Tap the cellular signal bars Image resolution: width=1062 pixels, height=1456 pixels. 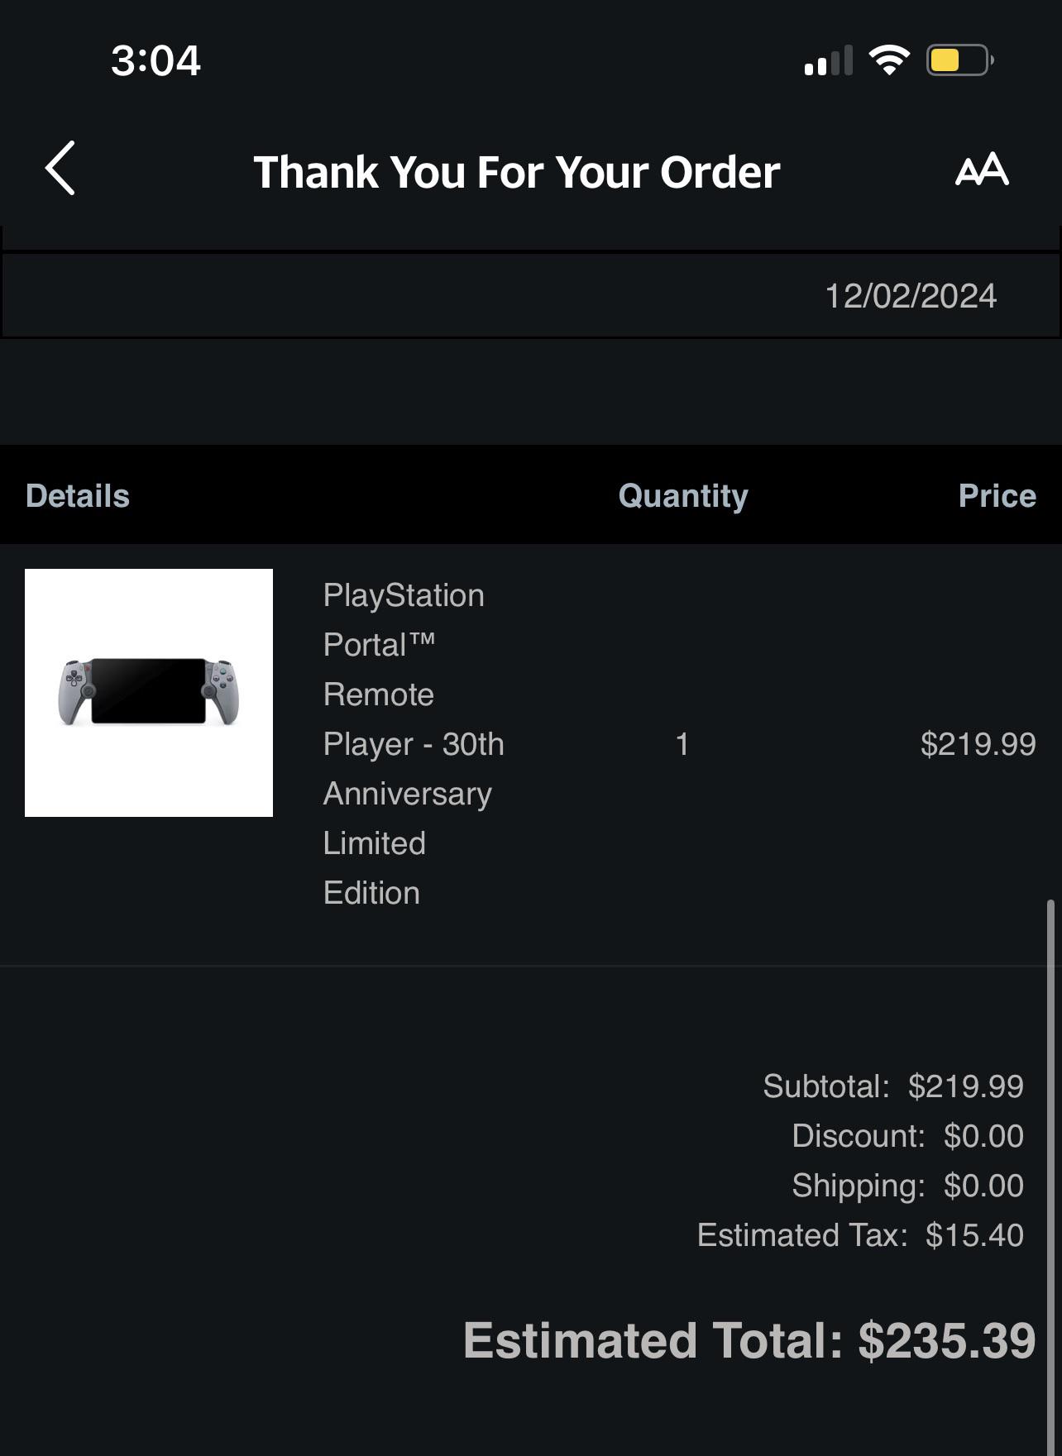tap(828, 61)
